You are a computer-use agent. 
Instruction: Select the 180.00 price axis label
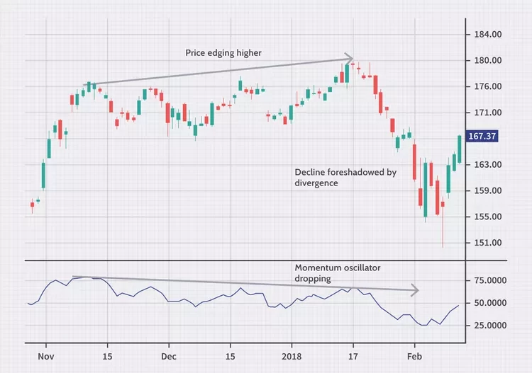click(x=487, y=61)
